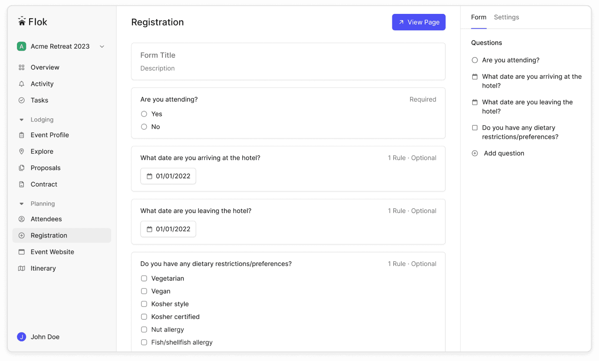Click the Itinerary map icon

coord(22,269)
